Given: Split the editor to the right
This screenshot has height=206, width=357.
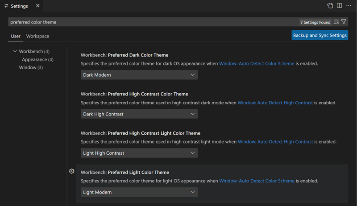Looking at the screenshot, I should click(340, 6).
